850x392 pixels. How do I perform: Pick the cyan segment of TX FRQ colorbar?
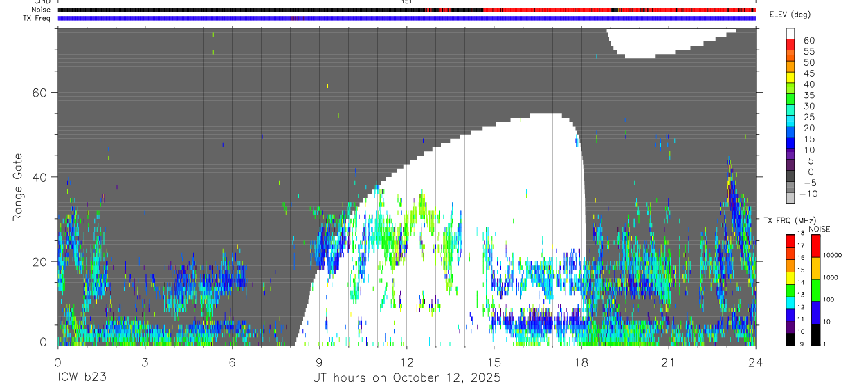[790, 303]
